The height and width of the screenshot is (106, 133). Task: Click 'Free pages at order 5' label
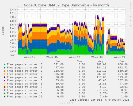click(x=25, y=81)
